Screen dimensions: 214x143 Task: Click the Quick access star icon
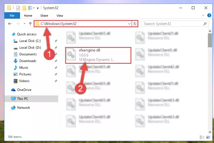(14, 34)
